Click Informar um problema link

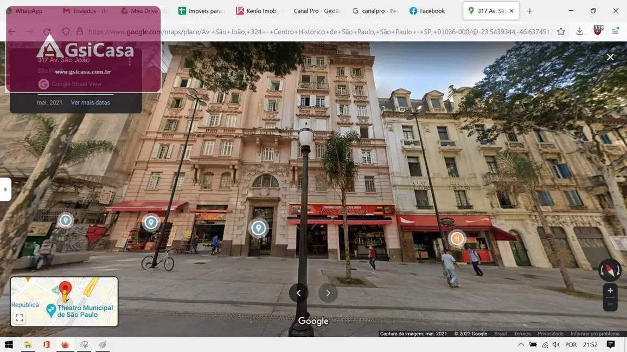(x=595, y=334)
